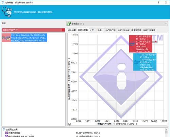This screenshot has height=137, width=170.
Task: Open the 热门排行榜 tab
Action: pyautogui.click(x=111, y=30)
